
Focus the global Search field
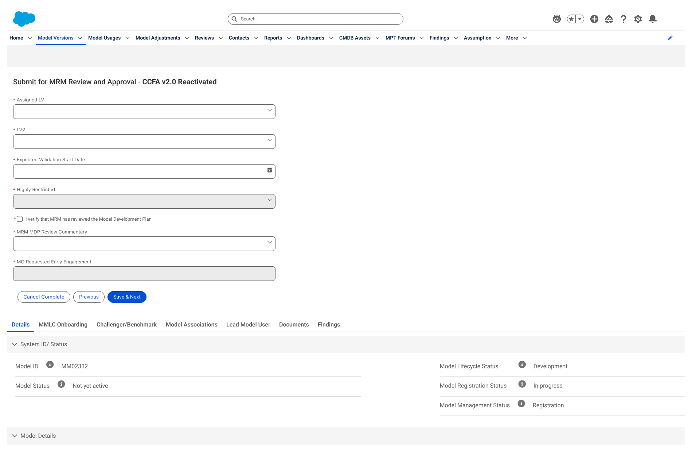click(316, 19)
